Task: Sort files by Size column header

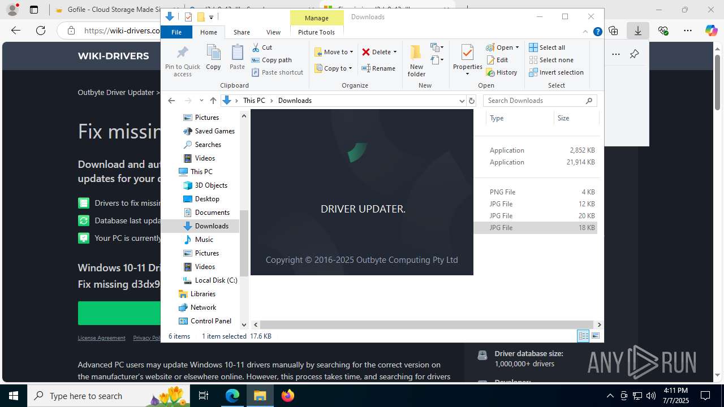Action: (x=576, y=118)
